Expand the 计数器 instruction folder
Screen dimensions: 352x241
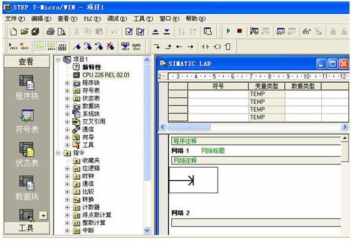tap(67, 207)
